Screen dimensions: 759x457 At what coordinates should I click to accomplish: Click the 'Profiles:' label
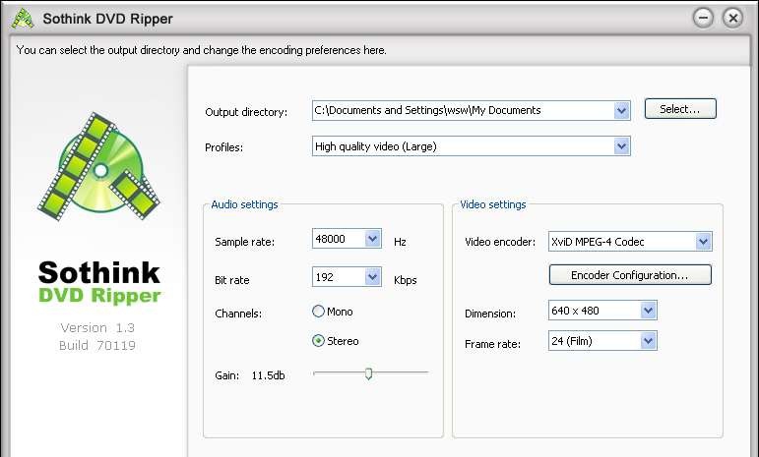tap(223, 147)
